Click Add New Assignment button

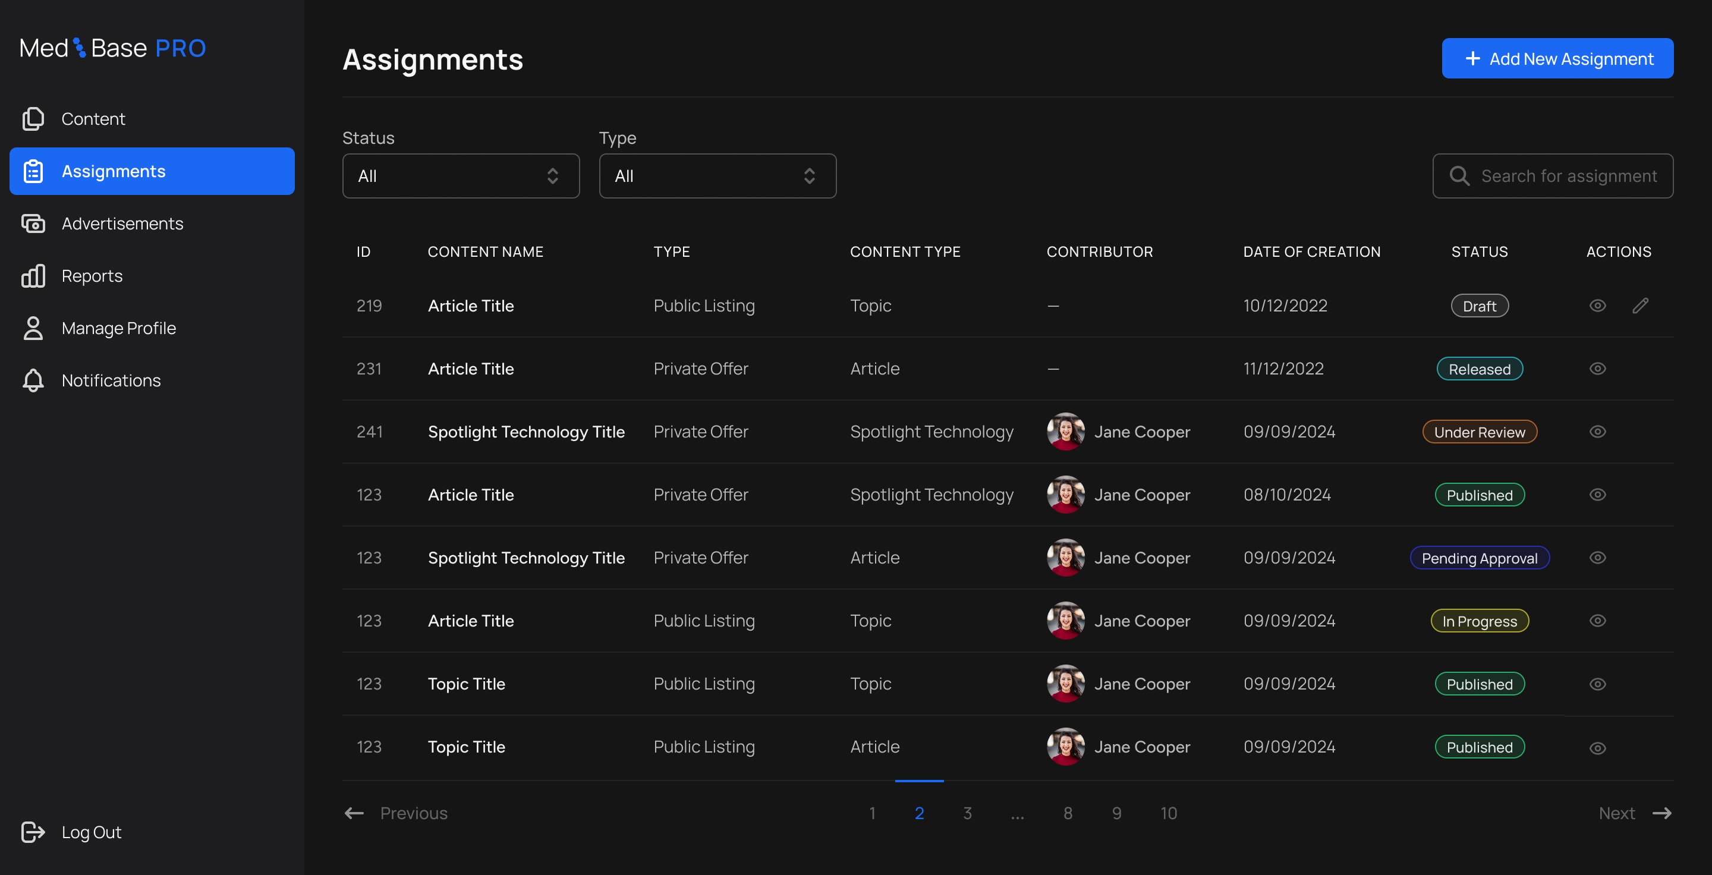(x=1557, y=58)
